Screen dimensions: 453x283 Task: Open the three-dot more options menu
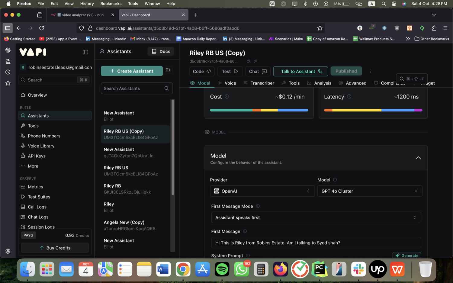(x=371, y=71)
